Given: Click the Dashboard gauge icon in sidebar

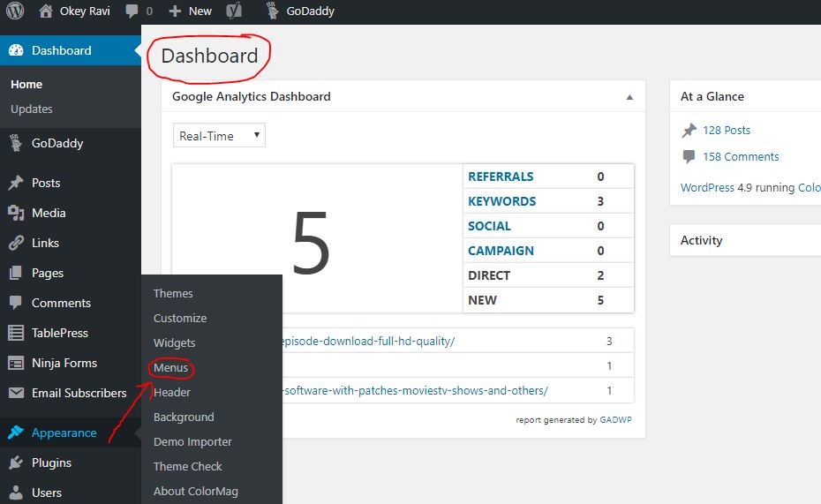Looking at the screenshot, I should [16, 50].
